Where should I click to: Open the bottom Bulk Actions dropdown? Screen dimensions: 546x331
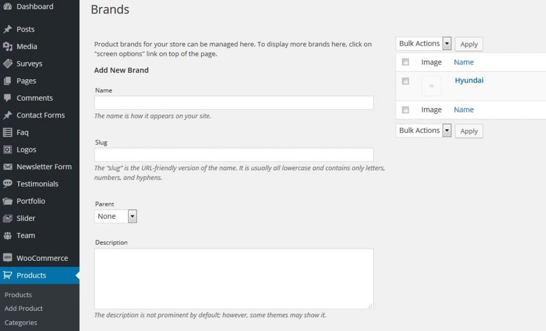point(423,131)
